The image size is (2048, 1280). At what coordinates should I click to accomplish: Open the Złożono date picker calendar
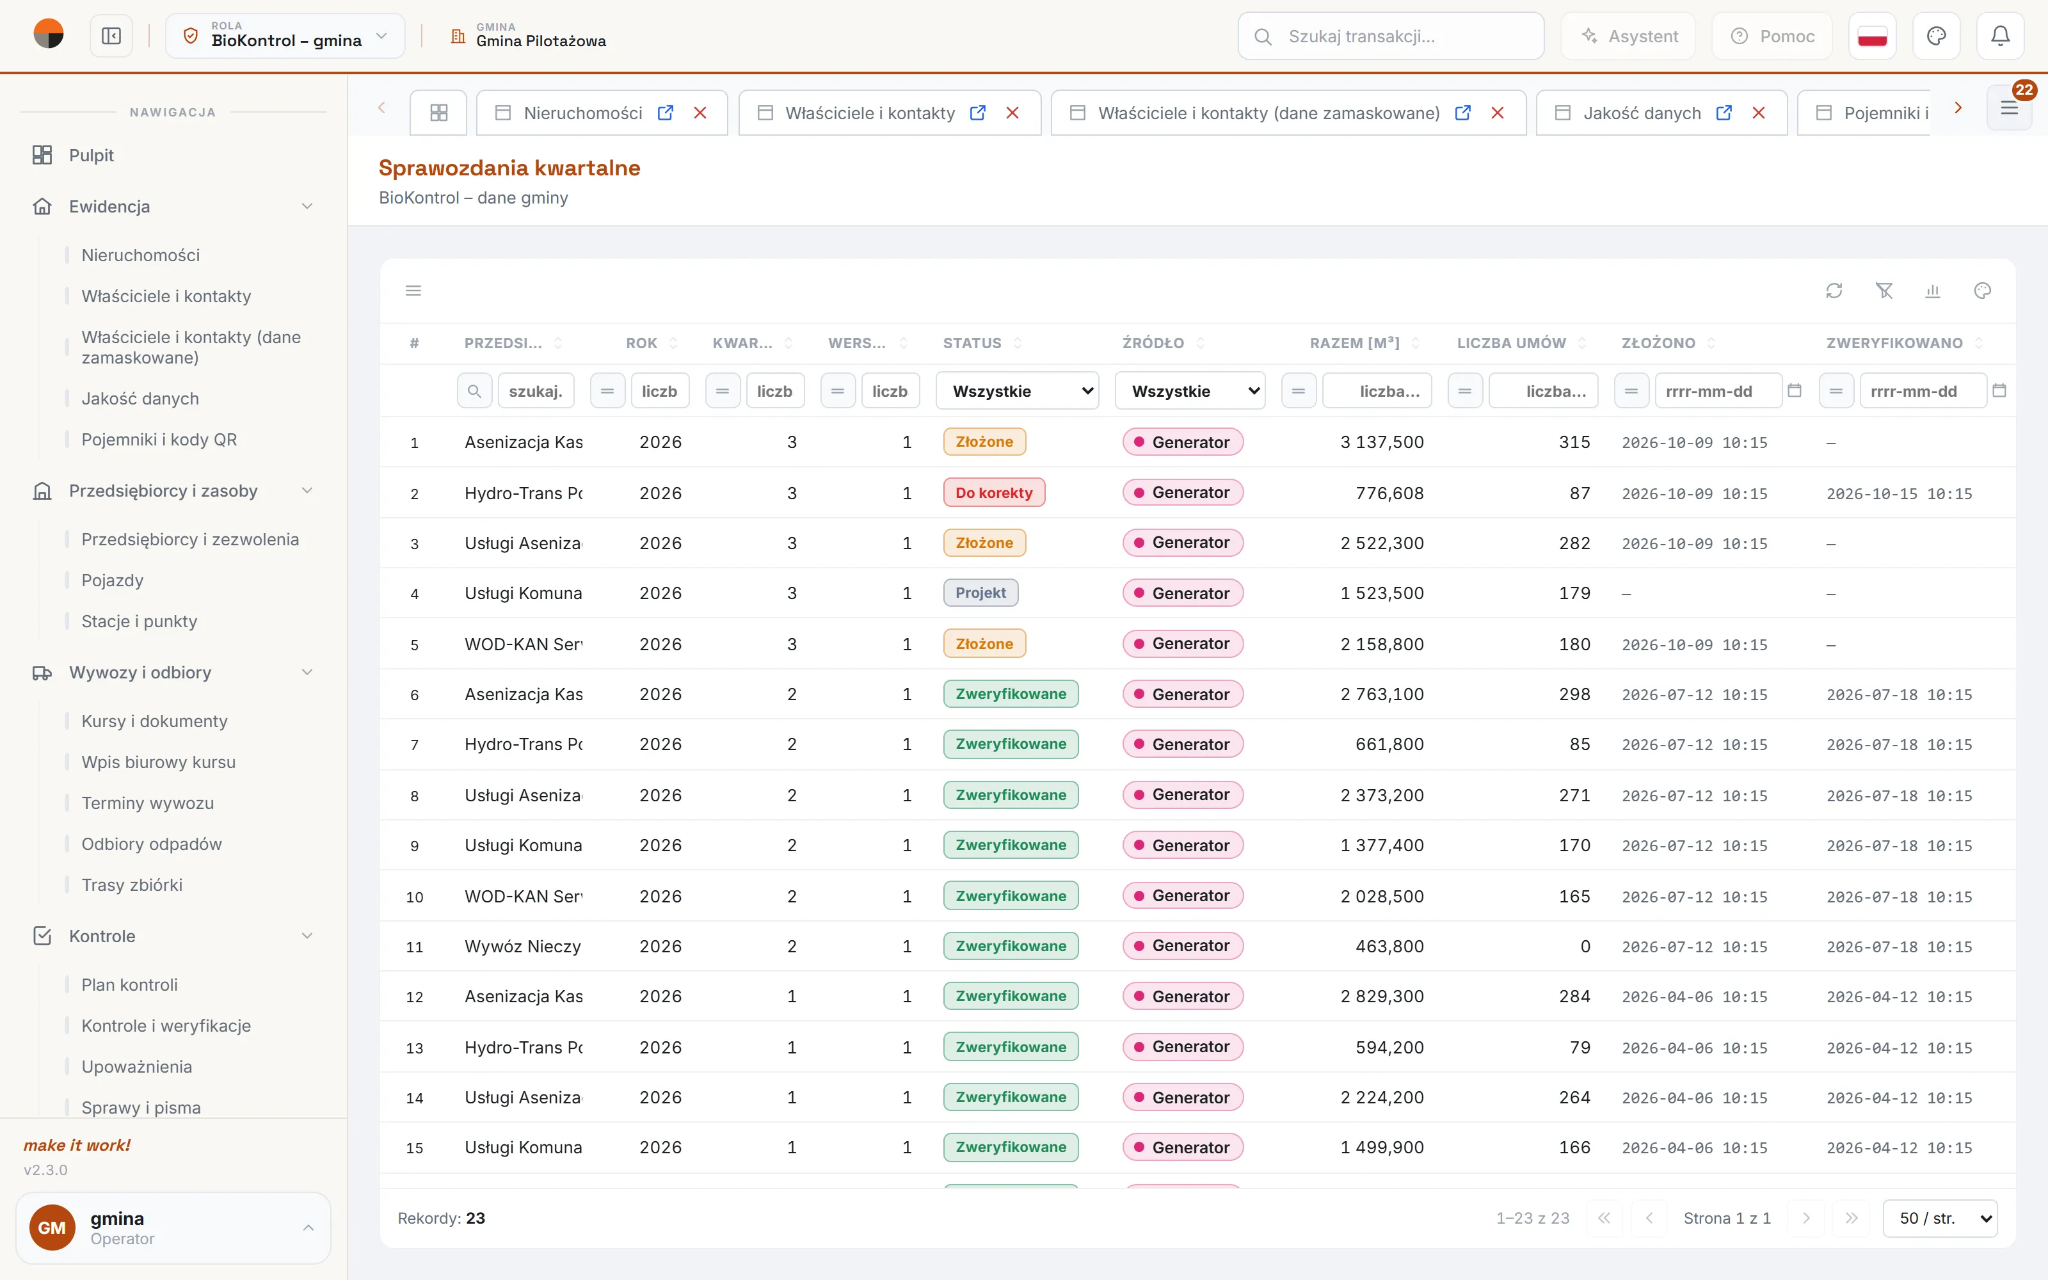[x=1794, y=390]
